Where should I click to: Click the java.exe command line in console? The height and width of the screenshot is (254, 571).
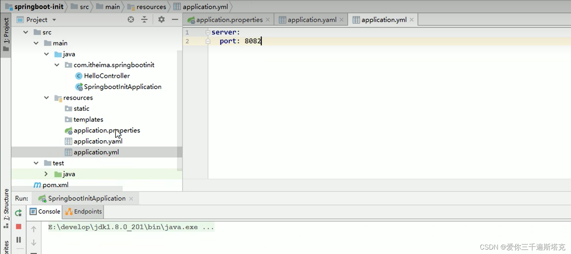pos(131,227)
